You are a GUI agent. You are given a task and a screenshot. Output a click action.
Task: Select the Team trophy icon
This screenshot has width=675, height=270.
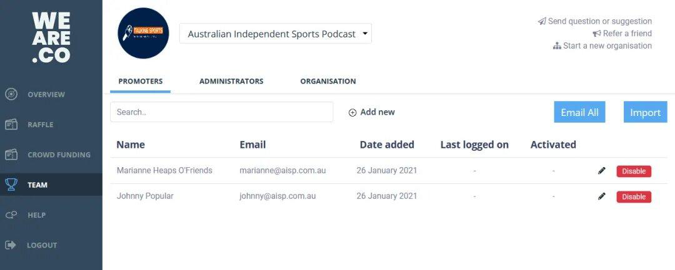coord(11,185)
